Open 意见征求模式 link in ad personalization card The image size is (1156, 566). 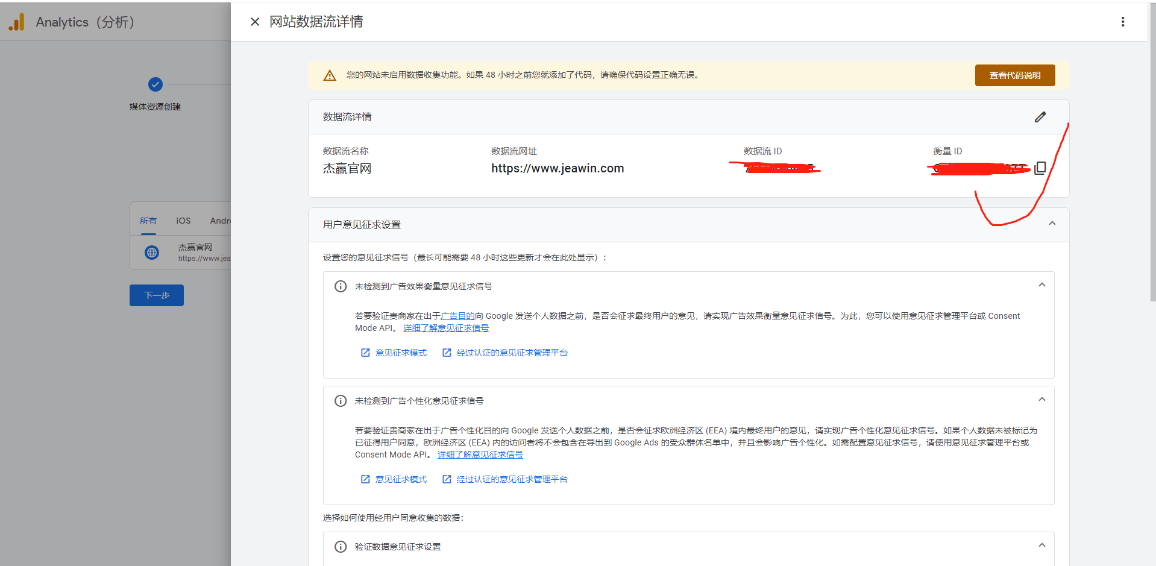tap(401, 479)
